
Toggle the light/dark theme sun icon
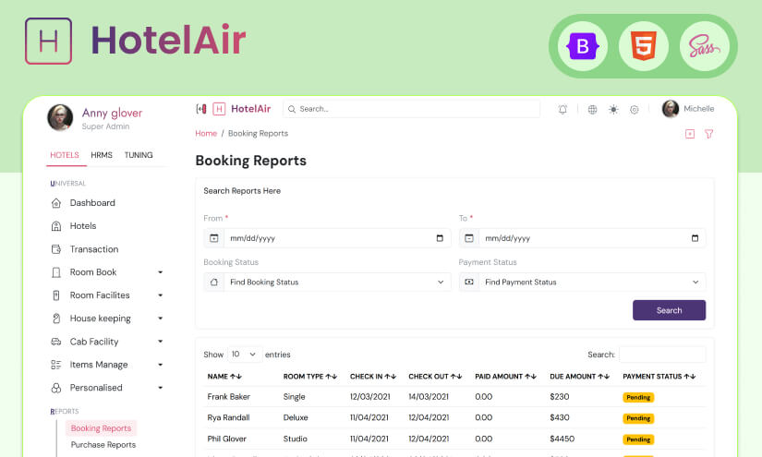point(614,109)
